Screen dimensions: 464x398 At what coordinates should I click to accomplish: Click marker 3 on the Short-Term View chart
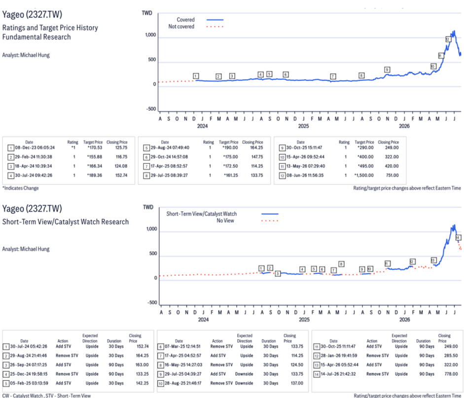278,274
